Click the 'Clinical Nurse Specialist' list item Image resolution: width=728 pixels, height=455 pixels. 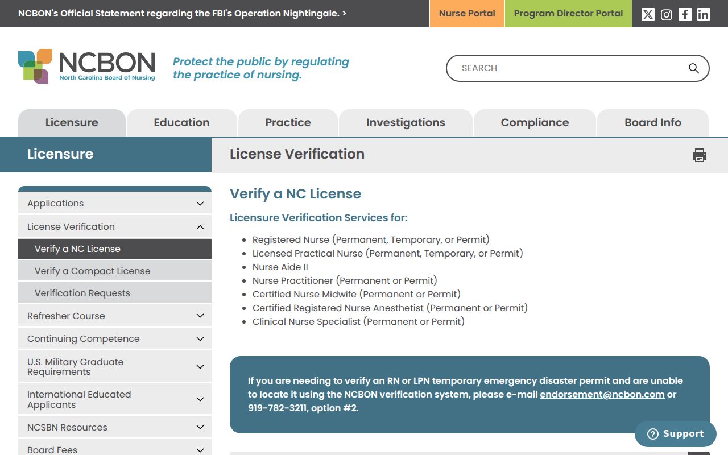point(358,321)
